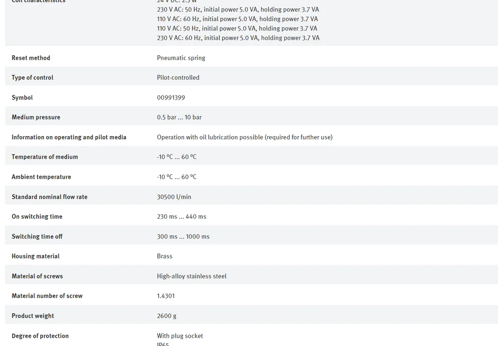Click the Reset method label

click(31, 58)
